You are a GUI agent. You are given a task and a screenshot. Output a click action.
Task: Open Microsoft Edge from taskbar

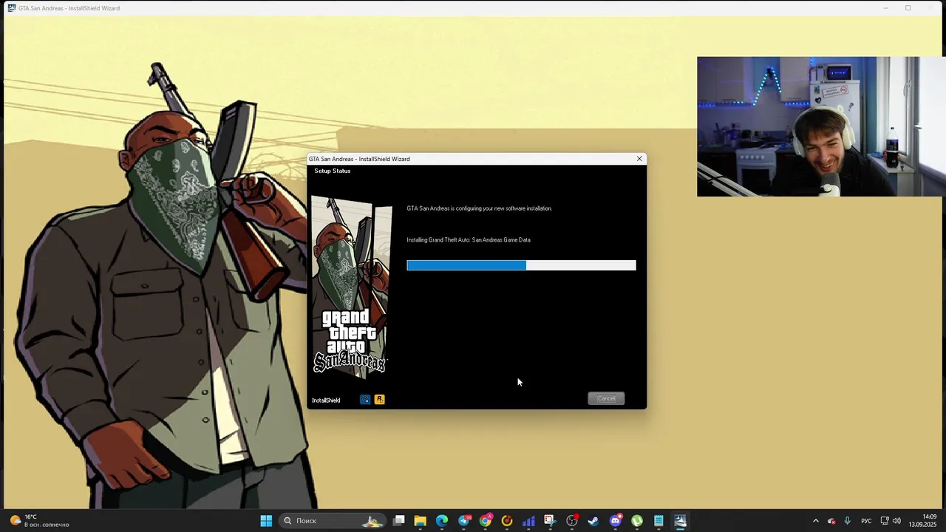[442, 521]
